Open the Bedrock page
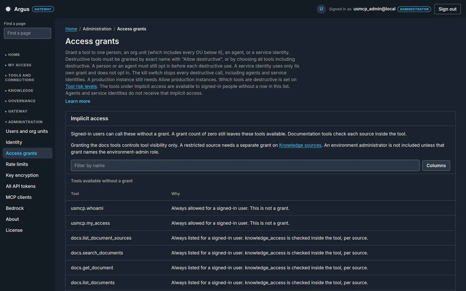466x291 pixels. click(x=27, y=208)
